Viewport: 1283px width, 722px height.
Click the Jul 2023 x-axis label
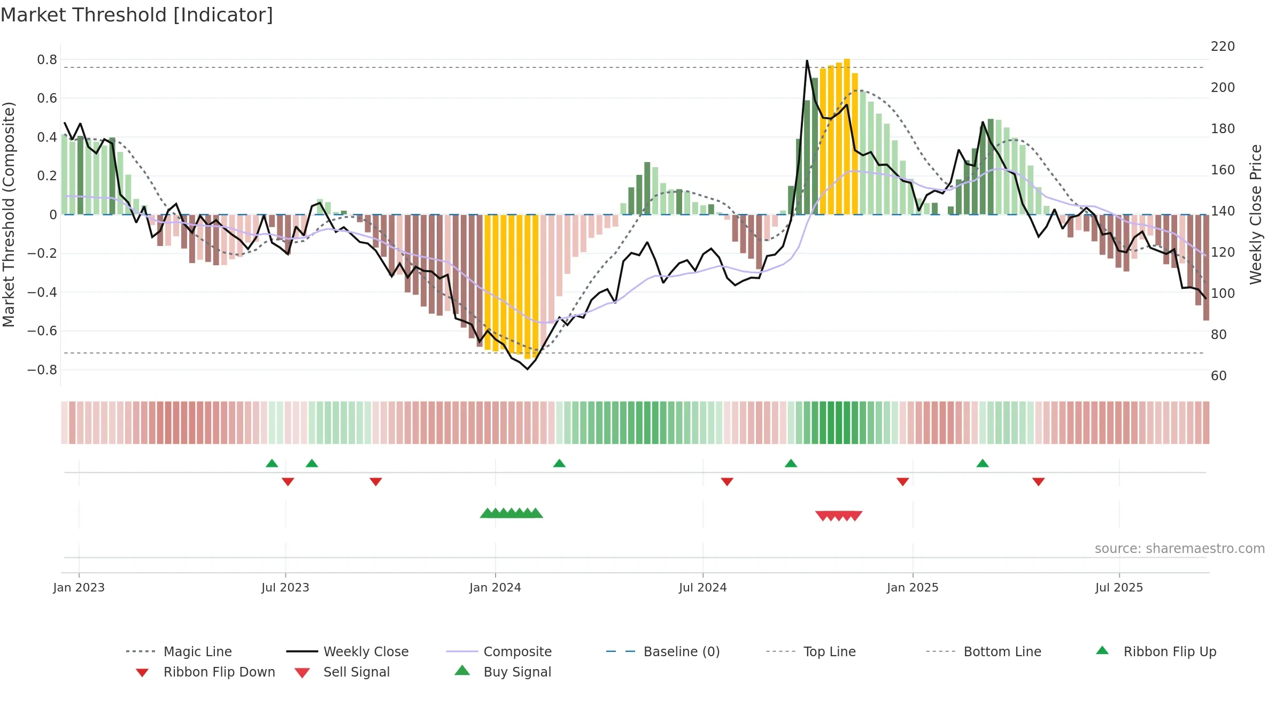coord(285,588)
